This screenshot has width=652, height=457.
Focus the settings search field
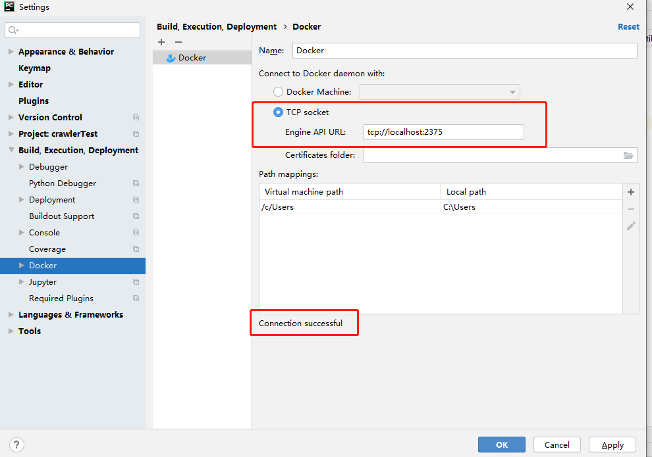pyautogui.click(x=72, y=30)
